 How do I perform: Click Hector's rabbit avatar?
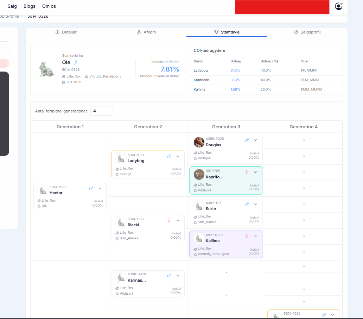(43, 191)
